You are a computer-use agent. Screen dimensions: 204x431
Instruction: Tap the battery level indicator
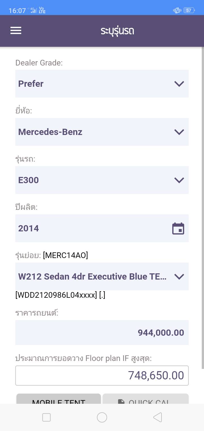click(189, 10)
